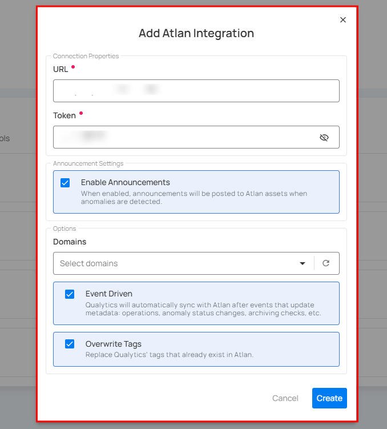Close the Add Atlan Integration dialog
Viewport: 387px width, 429px height.
point(342,19)
